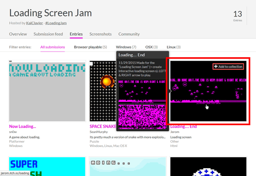The width and height of the screenshot is (256, 176).
Task: Click the 'Windows, Linux, Mac OS X' platforms text
Action: tap(108, 146)
